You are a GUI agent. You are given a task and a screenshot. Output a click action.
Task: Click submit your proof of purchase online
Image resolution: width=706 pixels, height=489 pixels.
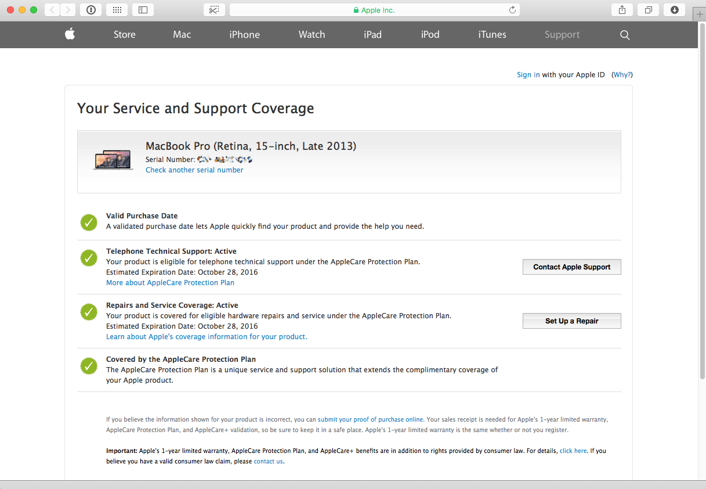point(371,419)
